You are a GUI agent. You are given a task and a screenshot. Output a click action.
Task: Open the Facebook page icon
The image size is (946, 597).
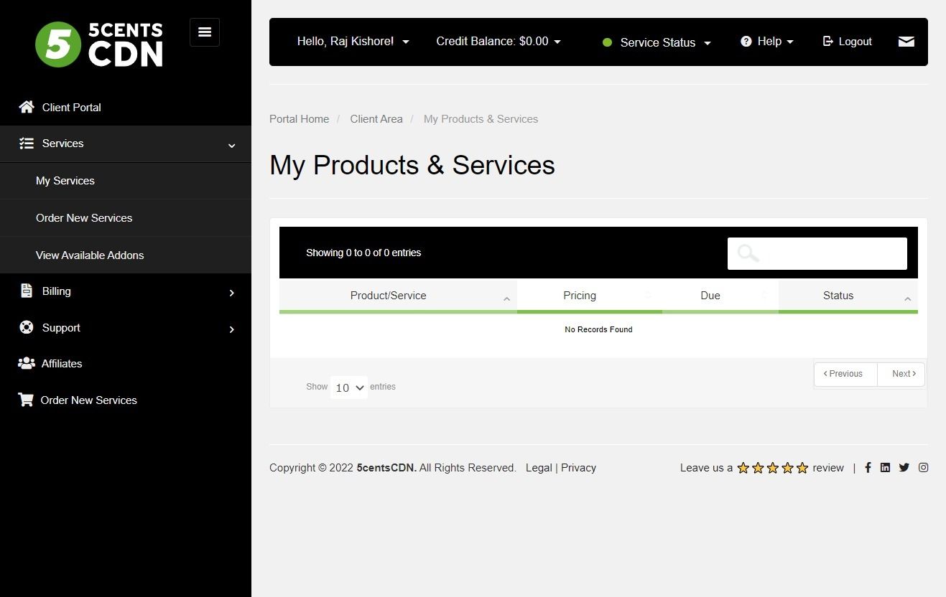tap(868, 467)
